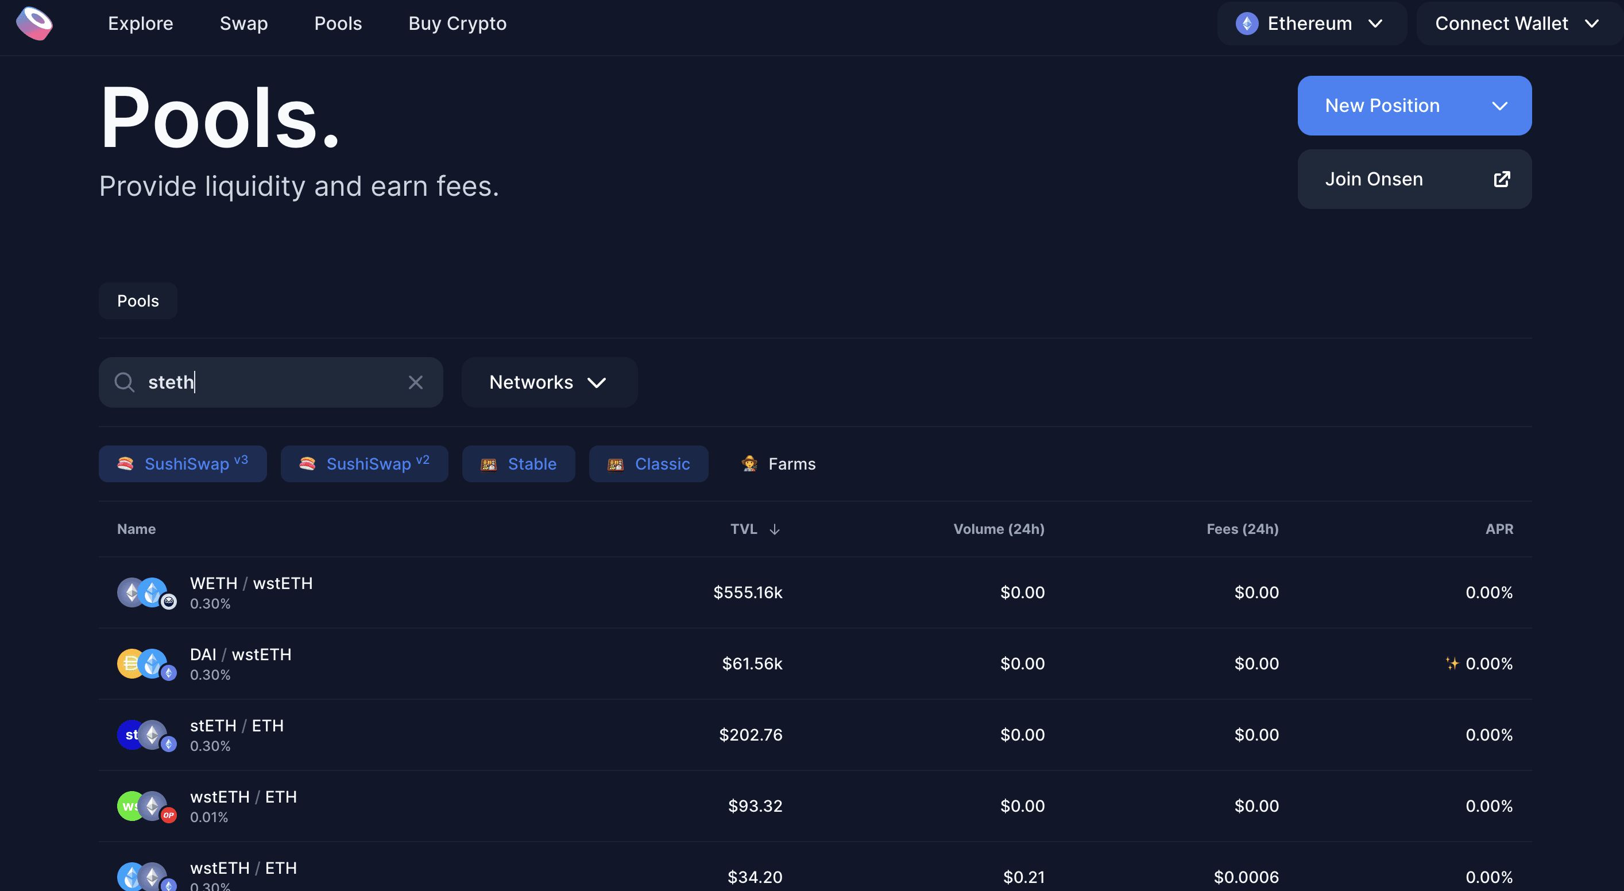The image size is (1624, 891).
Task: Toggle the Stable pool filter
Action: pyautogui.click(x=518, y=464)
